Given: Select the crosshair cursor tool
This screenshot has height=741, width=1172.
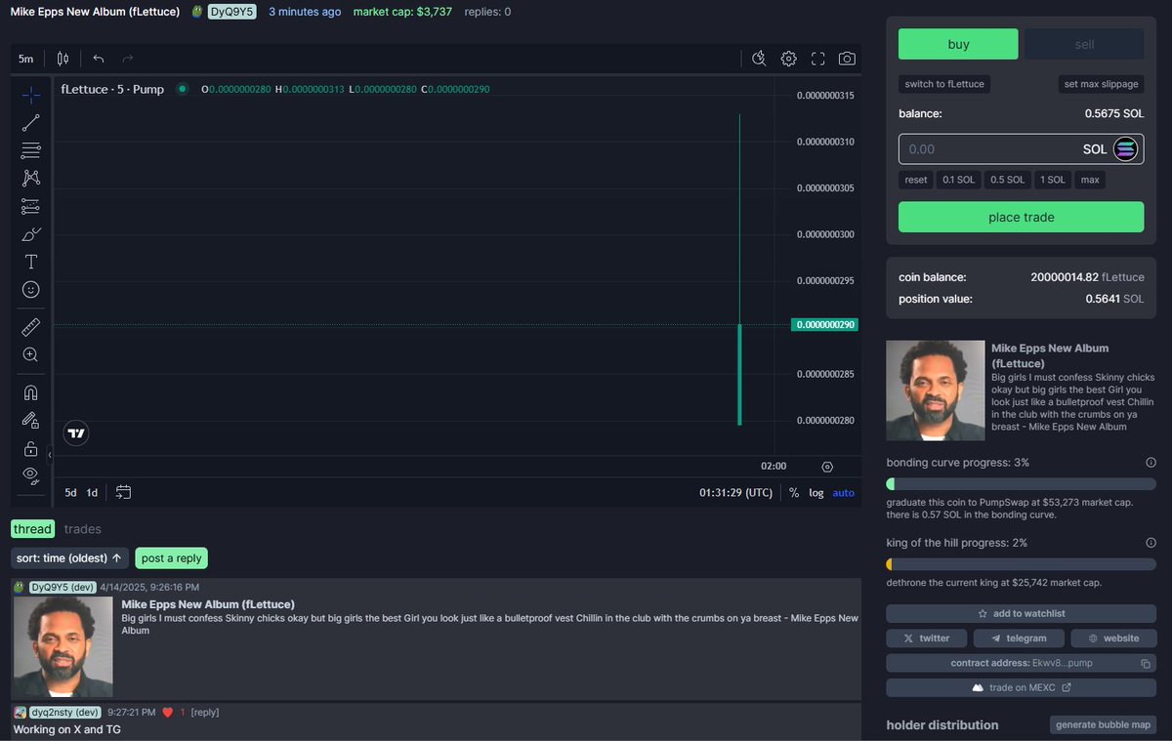Looking at the screenshot, I should pos(30,95).
